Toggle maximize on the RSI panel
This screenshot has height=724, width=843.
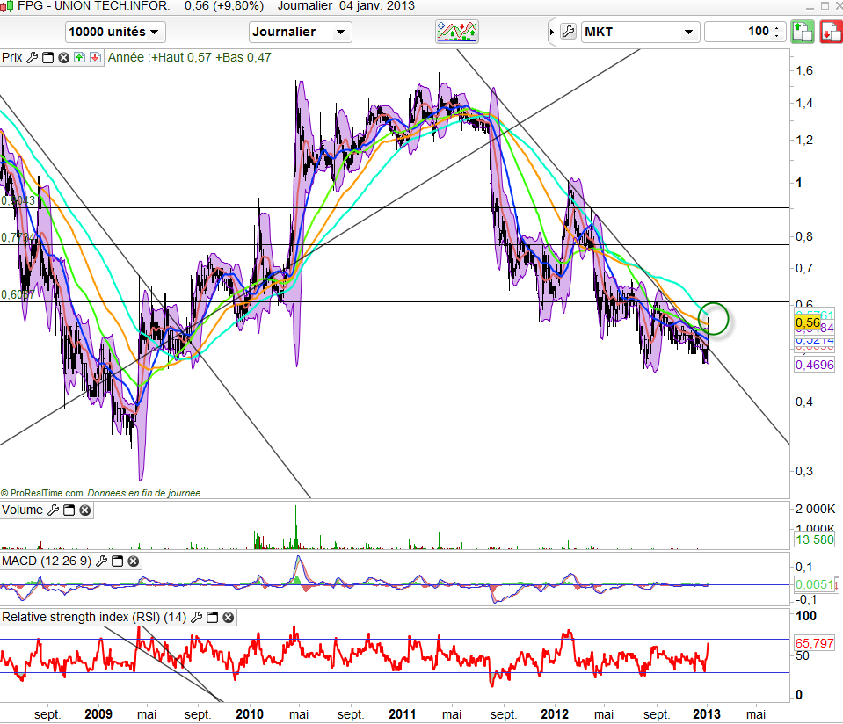[214, 618]
